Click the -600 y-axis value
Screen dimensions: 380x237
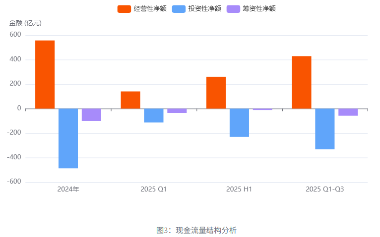pyautogui.click(x=14, y=182)
